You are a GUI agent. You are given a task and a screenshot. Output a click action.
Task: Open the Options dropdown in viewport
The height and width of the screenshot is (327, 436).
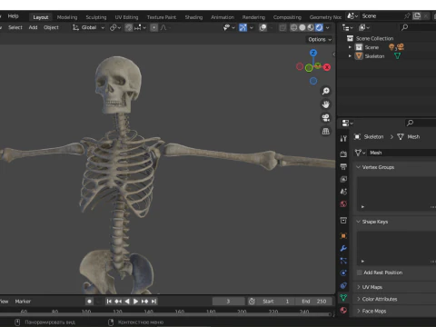[x=320, y=40]
